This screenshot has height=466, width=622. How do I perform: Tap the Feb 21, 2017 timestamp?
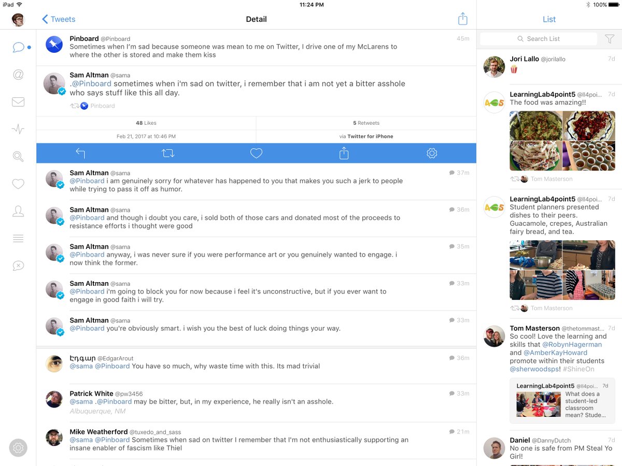coord(146,137)
